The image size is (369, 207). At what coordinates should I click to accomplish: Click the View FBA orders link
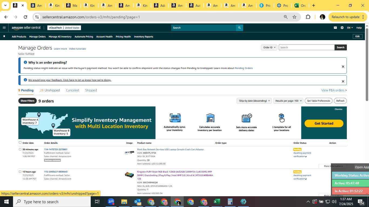pyautogui.click(x=334, y=90)
